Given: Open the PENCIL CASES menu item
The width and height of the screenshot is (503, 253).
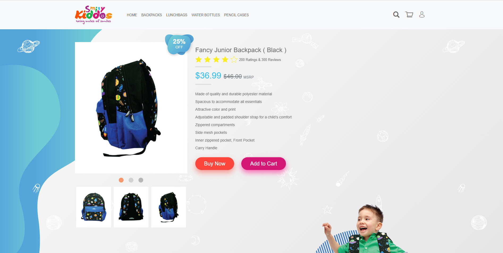Looking at the screenshot, I should coord(236,15).
